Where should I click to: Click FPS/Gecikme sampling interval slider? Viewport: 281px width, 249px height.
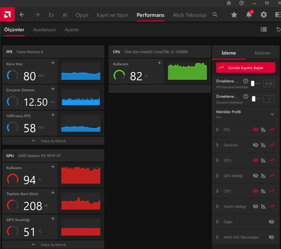pyautogui.click(x=256, y=83)
